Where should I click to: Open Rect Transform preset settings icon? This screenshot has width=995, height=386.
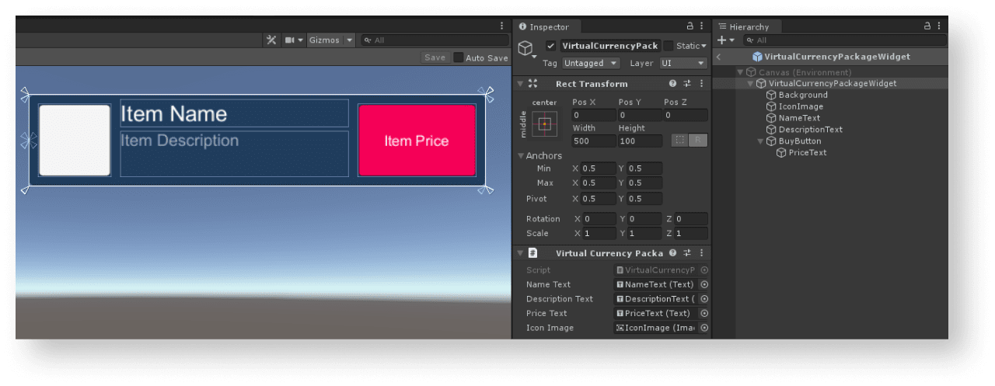pos(687,84)
